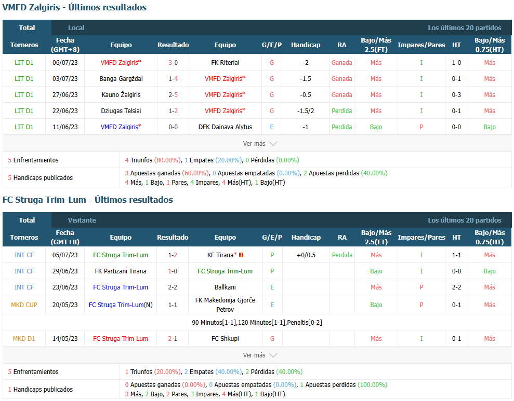Click VMFD Zalgiris in the 06/07/23 row

(x=121, y=62)
